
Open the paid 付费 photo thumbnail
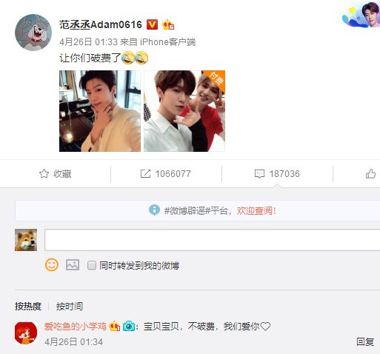(184, 111)
